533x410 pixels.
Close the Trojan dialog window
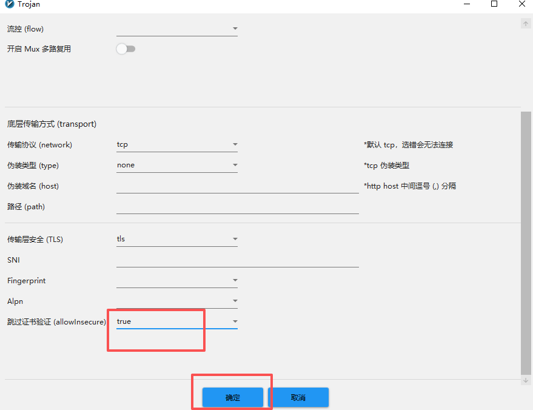[522, 4]
